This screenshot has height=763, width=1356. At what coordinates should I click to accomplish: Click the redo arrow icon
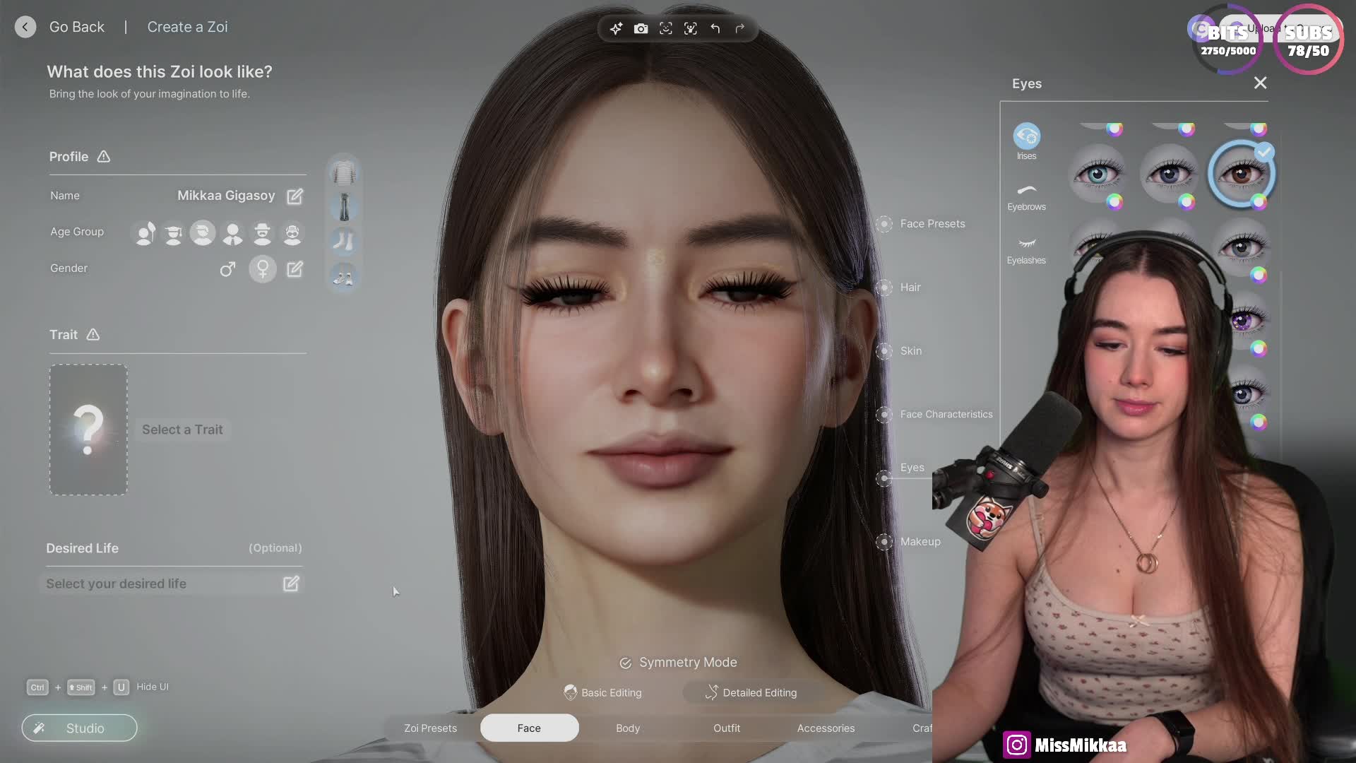coord(739,29)
